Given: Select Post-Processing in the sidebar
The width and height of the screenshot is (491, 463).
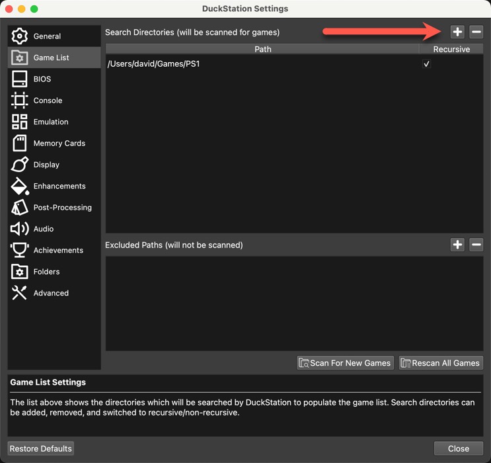Looking at the screenshot, I should tap(54, 208).
